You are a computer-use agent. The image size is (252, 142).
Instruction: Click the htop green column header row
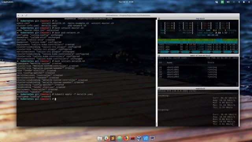198,40
